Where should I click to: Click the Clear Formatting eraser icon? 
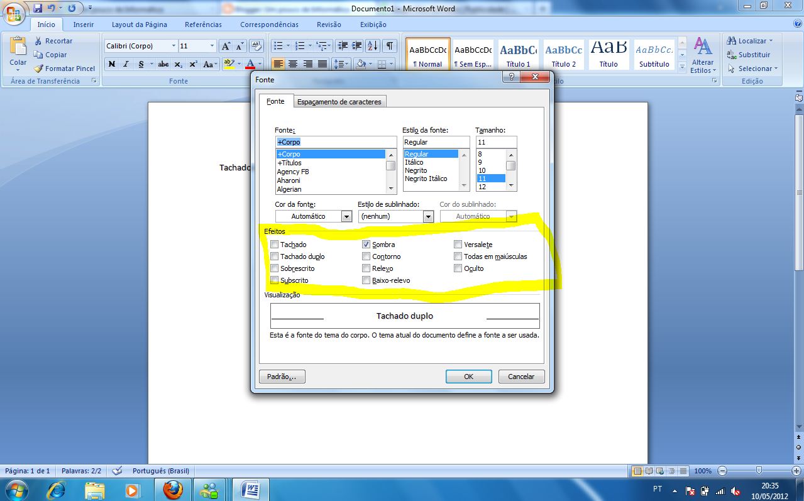click(x=256, y=46)
